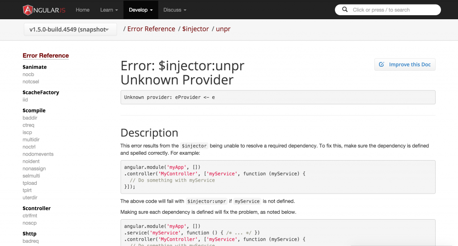
Task: Select $controller section in sidebar
Action: 37,208
